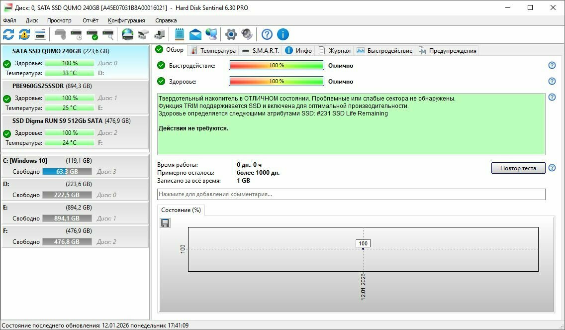Open the Файл menu
This screenshot has height=330, width=565.
[10, 20]
